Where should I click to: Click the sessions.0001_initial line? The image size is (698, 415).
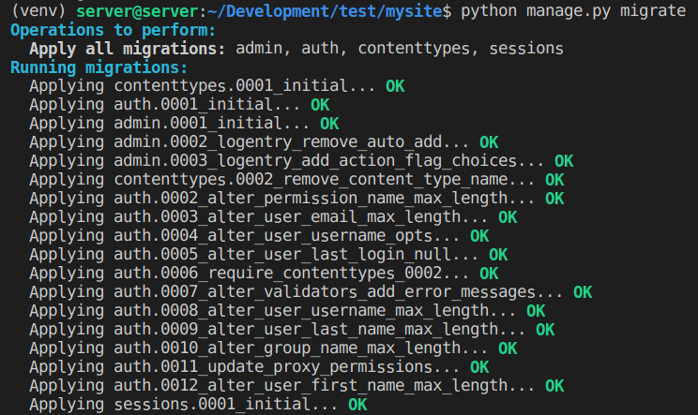coord(198,405)
